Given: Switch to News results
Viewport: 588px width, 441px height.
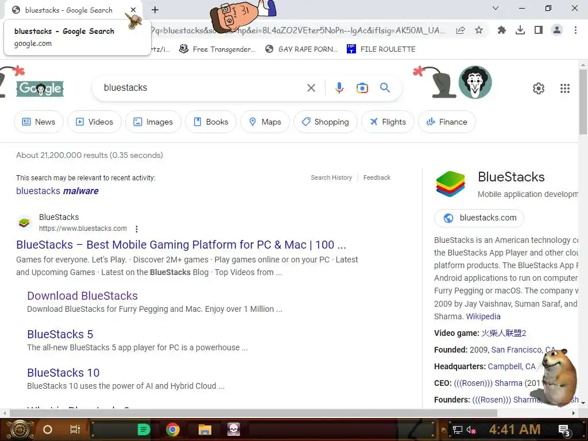Looking at the screenshot, I should (38, 122).
